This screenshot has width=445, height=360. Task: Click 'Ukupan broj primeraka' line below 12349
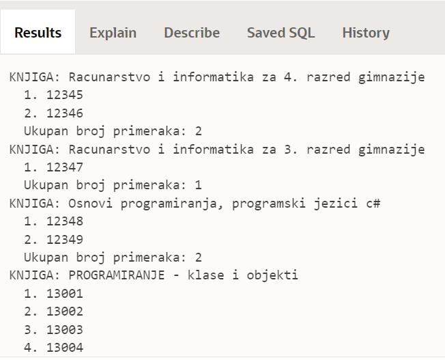coord(113,258)
